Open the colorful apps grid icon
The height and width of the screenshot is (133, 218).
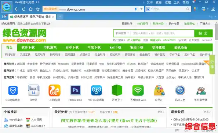(196, 9)
